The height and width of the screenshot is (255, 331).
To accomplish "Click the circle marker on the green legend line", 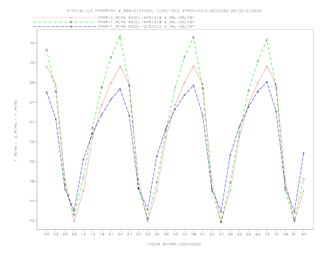I will pyautogui.click(x=71, y=22).
